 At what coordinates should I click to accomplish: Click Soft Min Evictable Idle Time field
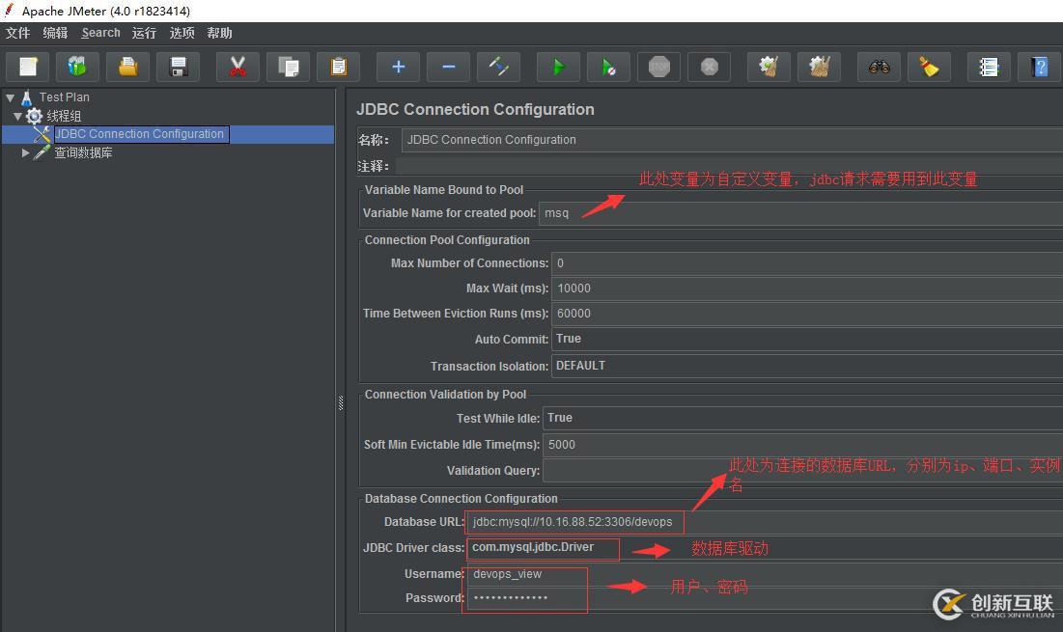coord(802,445)
